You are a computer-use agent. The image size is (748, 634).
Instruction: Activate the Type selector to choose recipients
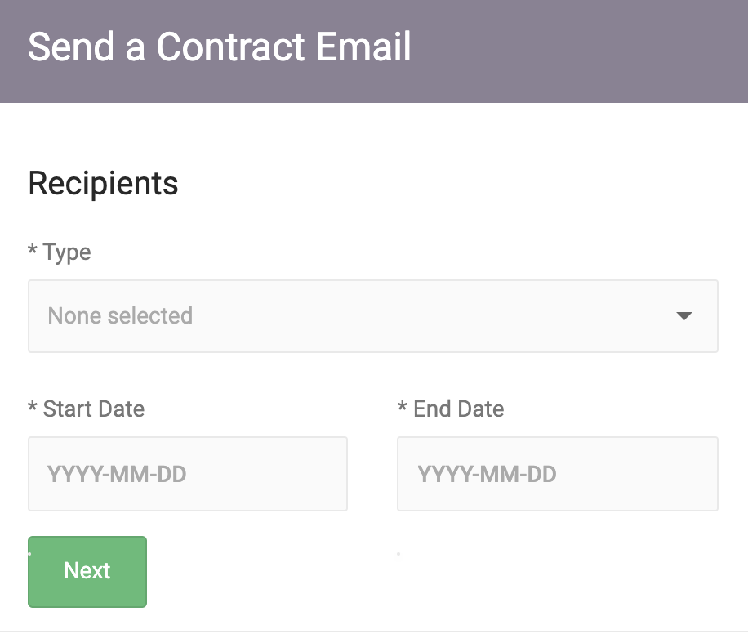coord(373,316)
